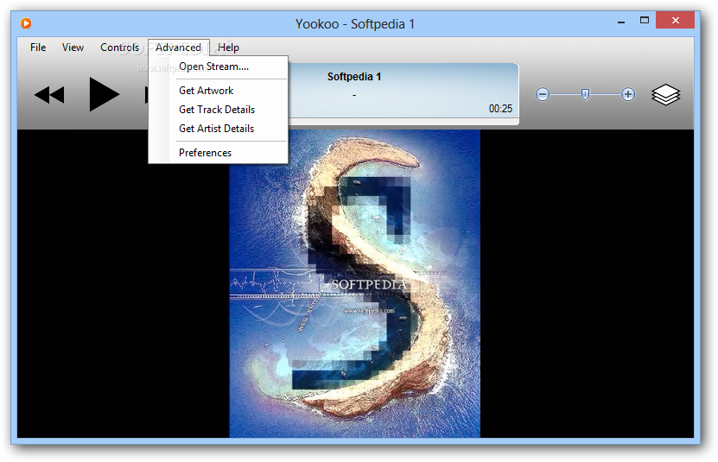This screenshot has width=718, height=462.
Task: Open the Controls menu
Action: tap(119, 47)
